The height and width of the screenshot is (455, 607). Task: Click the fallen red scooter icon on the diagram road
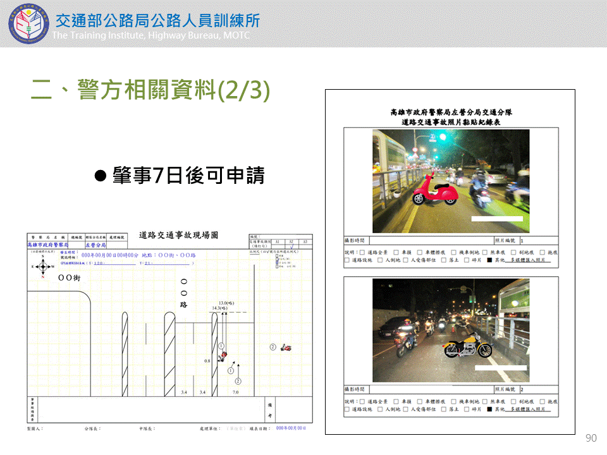click(x=222, y=358)
